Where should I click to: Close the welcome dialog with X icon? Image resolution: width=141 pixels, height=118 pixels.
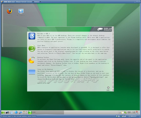coord(108,88)
